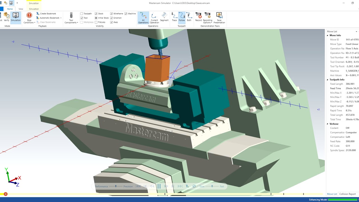Select Feed Rate value 300.000
Image resolution: width=359 pixels, height=202 pixels.
(x=350, y=141)
